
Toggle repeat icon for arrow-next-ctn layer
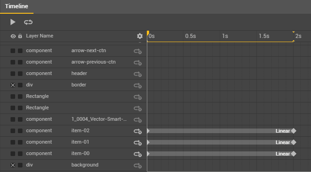(138, 51)
